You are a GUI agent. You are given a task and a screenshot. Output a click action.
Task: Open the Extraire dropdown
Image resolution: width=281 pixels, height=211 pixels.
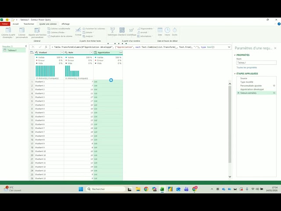pyautogui.click(x=88, y=33)
